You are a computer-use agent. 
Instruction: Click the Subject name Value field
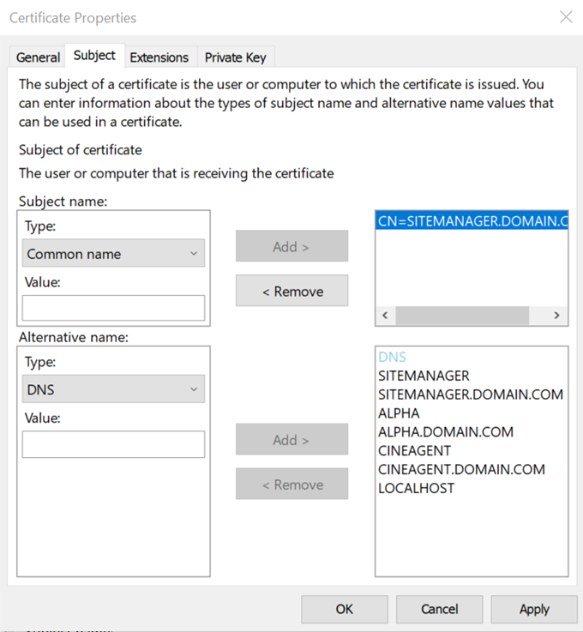(x=113, y=308)
